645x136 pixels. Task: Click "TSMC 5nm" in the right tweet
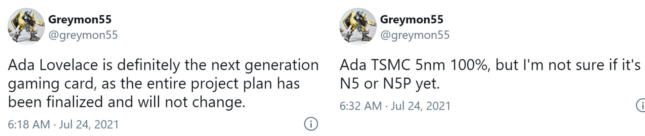coord(408,65)
